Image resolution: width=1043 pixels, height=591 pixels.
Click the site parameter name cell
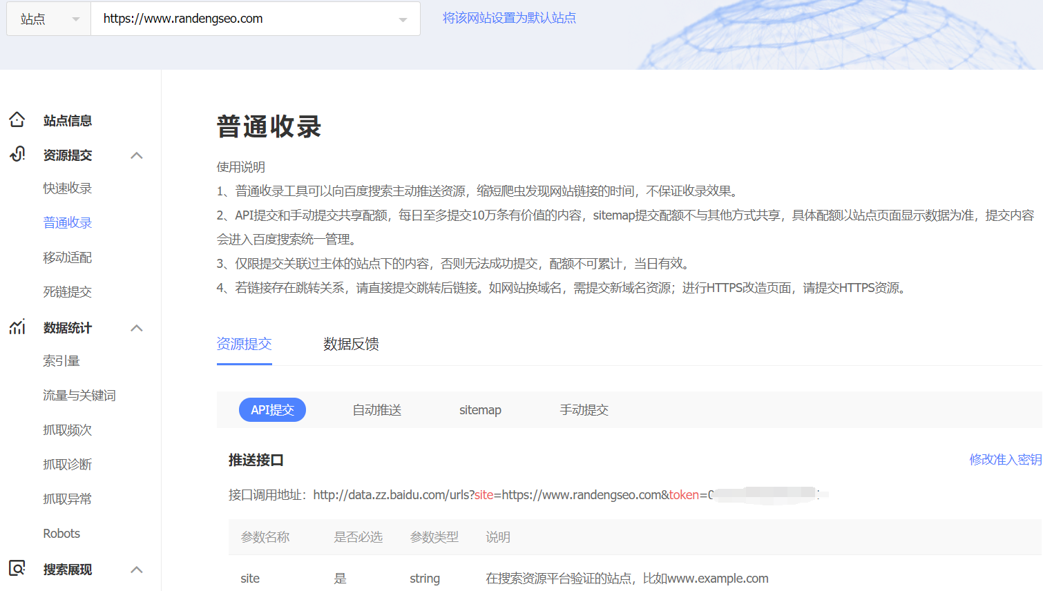(x=250, y=579)
